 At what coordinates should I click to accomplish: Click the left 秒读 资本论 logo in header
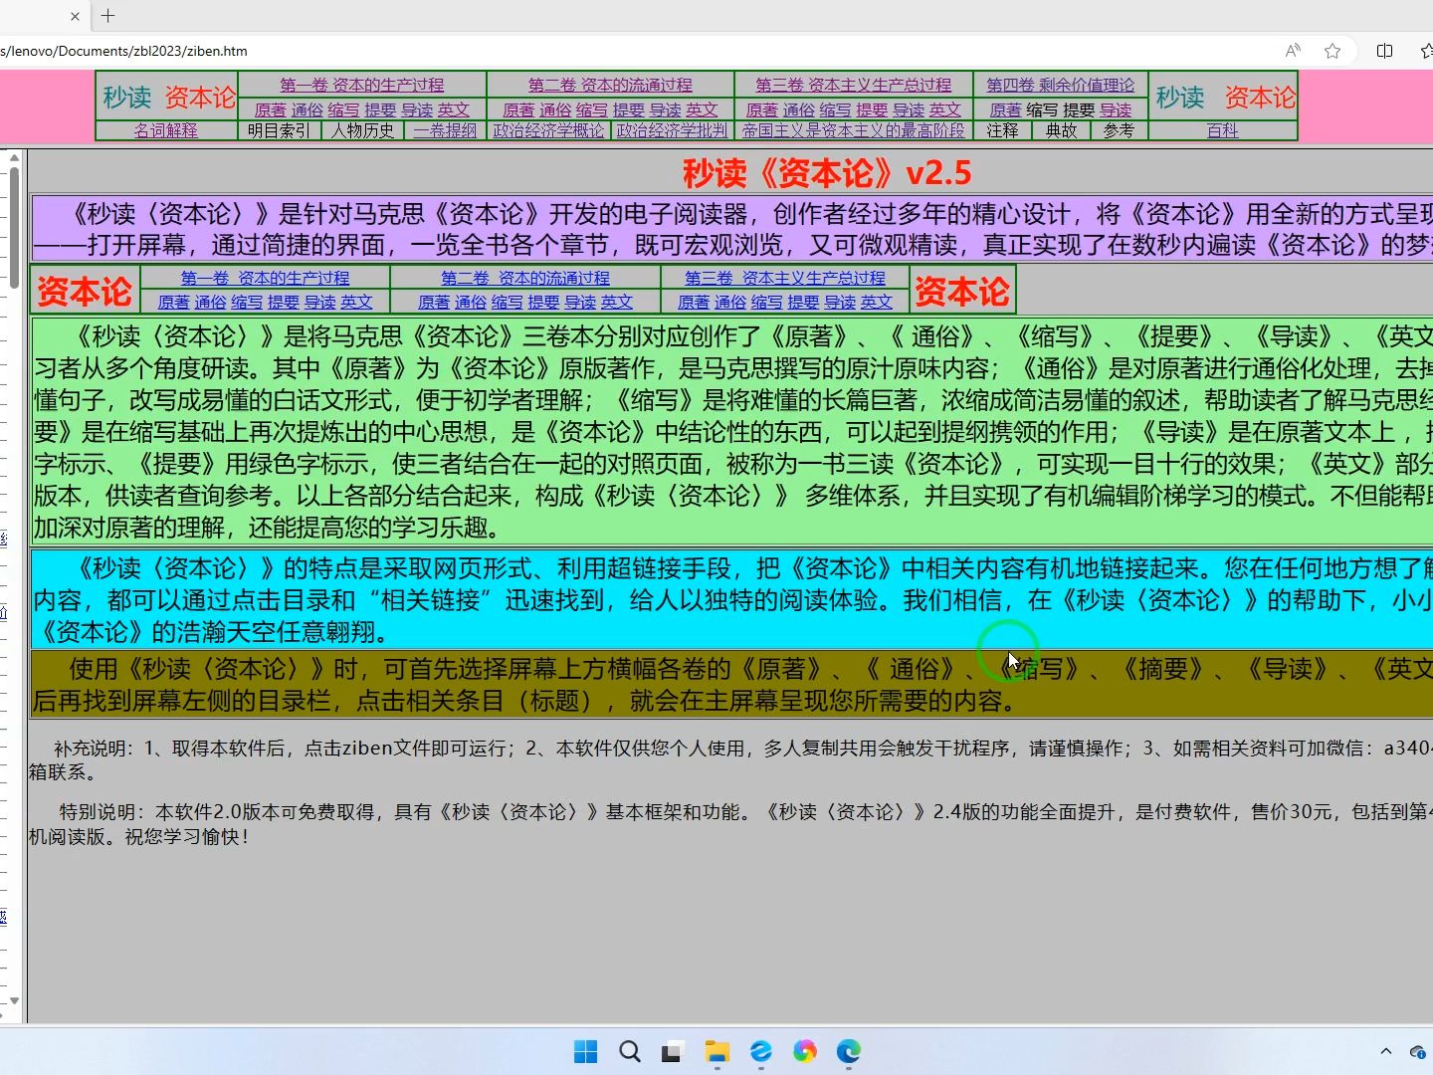tap(169, 97)
